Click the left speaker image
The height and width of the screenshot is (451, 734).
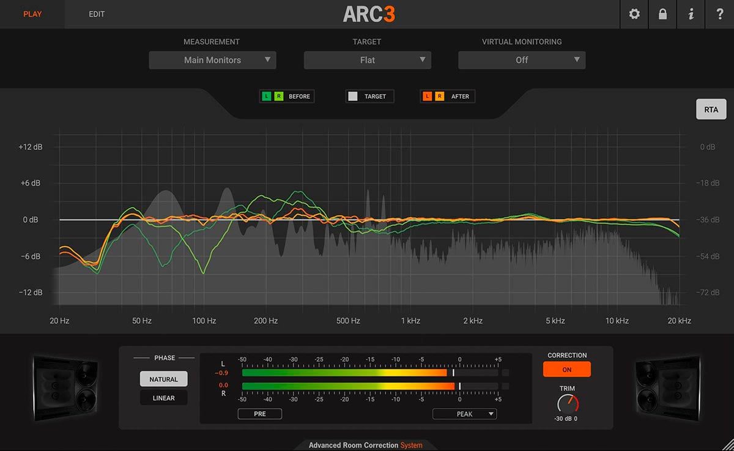tap(65, 387)
